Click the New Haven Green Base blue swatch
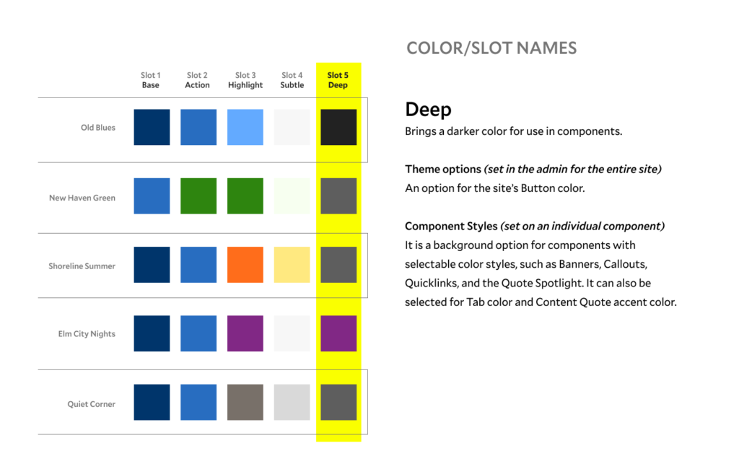 (x=152, y=196)
